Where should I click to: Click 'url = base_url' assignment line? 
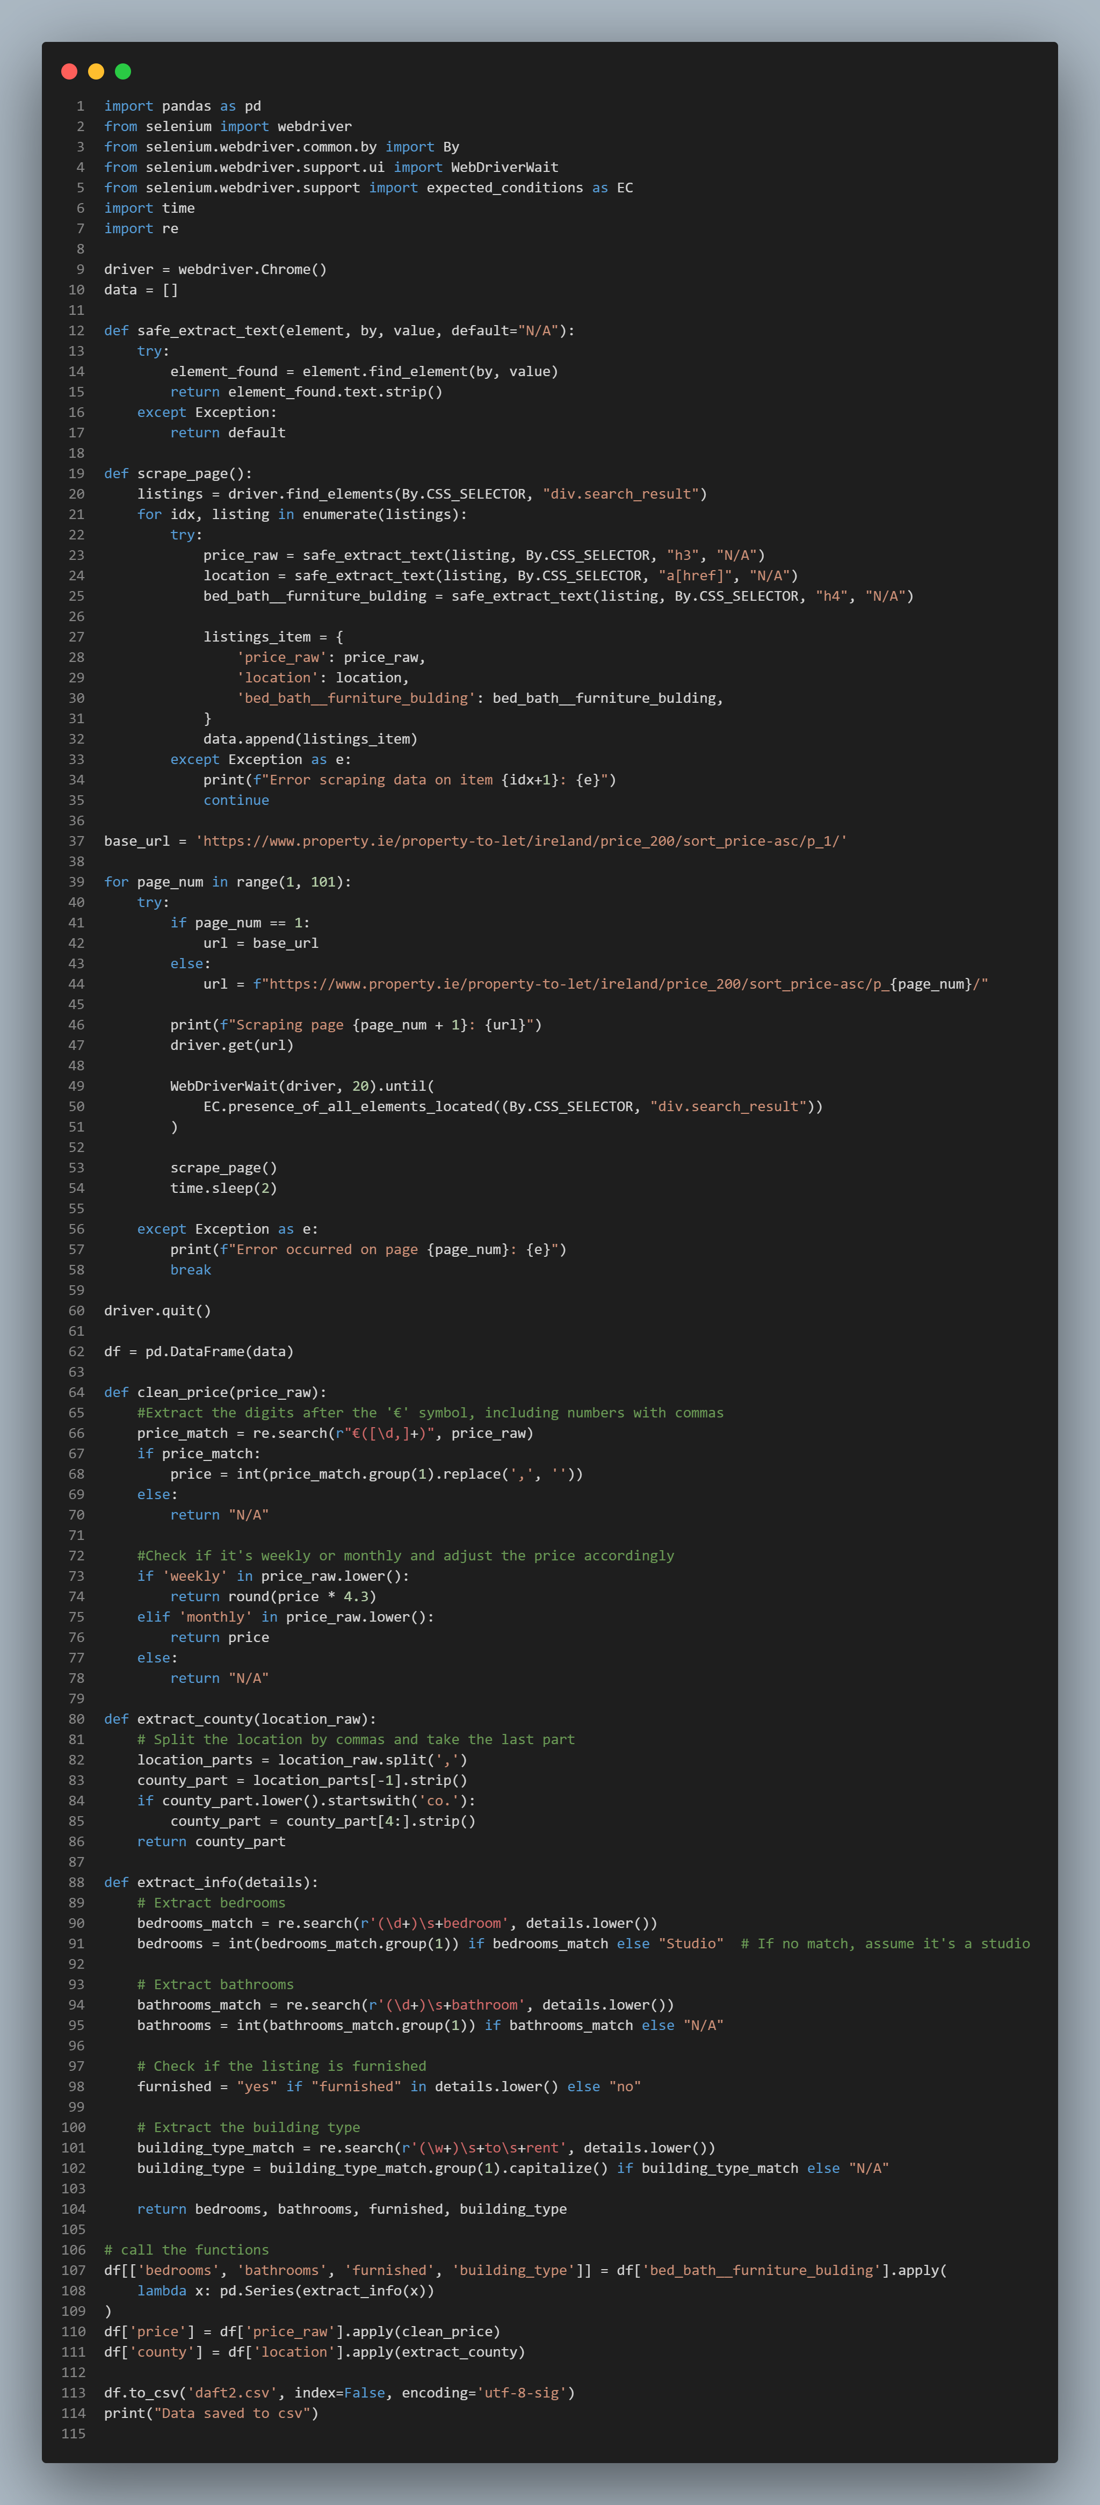point(260,943)
